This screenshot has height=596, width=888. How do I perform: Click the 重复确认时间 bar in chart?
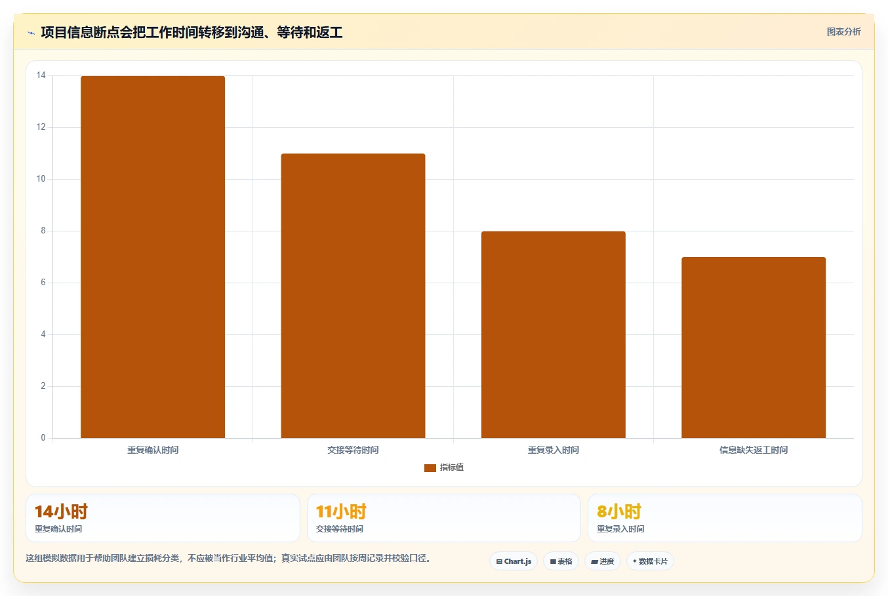pyautogui.click(x=153, y=257)
